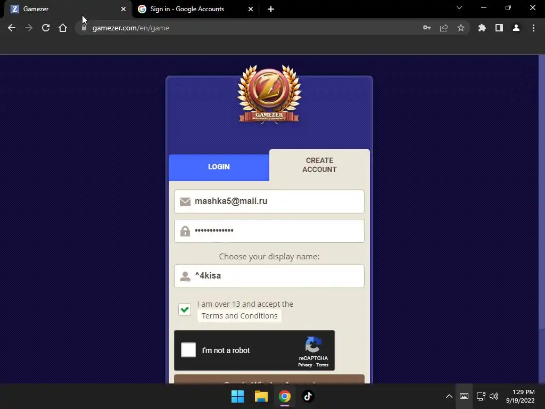Open the Chrome profile icon
Viewport: 545px width, 409px height.
click(x=516, y=28)
